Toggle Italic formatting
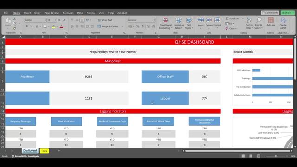The image size is (297, 167). (32, 26)
